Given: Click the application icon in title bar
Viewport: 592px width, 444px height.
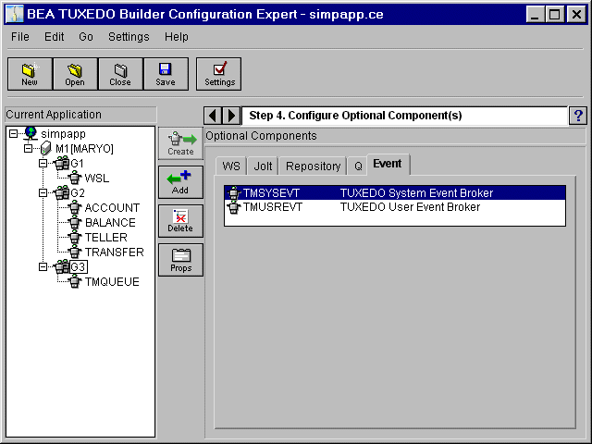Looking at the screenshot, I should tap(15, 15).
